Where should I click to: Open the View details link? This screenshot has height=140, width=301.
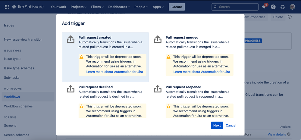(x=277, y=135)
